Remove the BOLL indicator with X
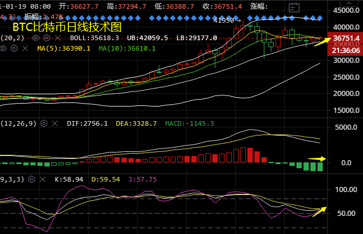Image resolution: width=363 pixels, height=234 pixels. 58,38
